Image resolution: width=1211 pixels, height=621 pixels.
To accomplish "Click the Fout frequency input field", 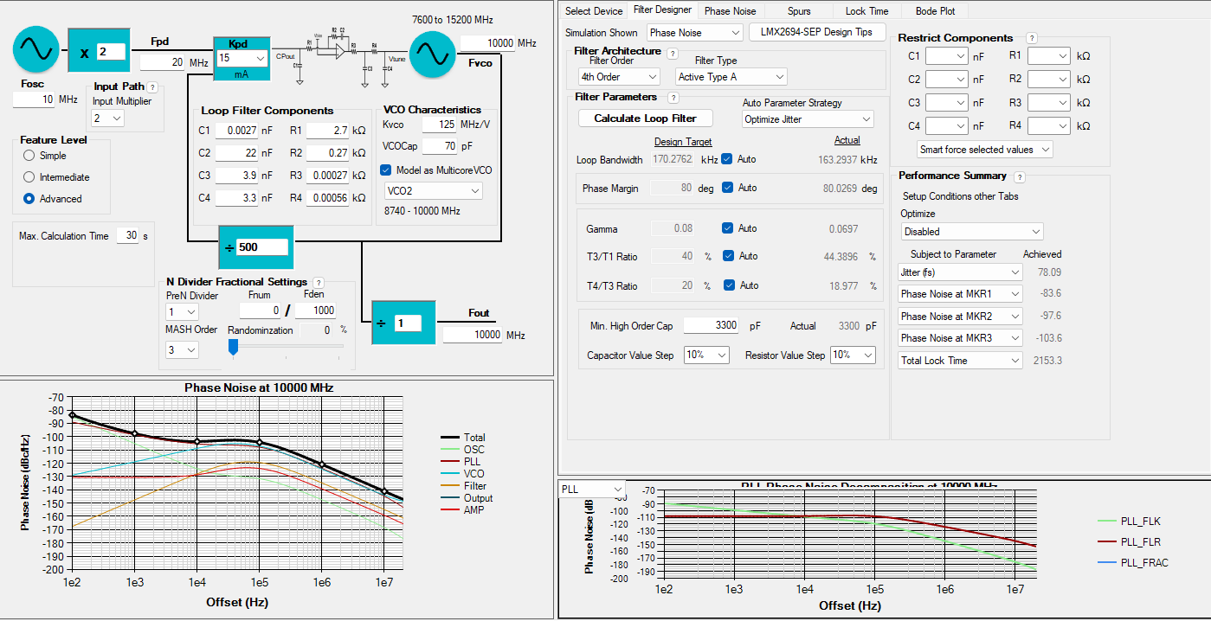I will [x=473, y=335].
